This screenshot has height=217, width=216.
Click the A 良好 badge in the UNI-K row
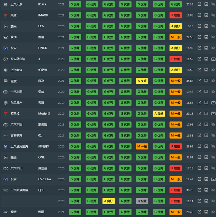[x=175, y=48]
